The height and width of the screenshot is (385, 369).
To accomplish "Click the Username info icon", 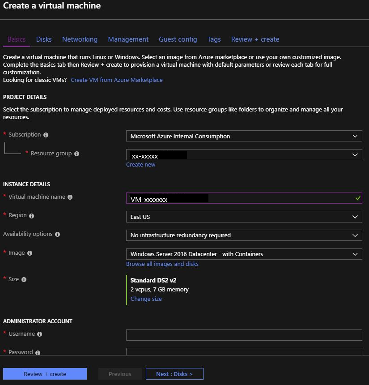I will coord(40,334).
